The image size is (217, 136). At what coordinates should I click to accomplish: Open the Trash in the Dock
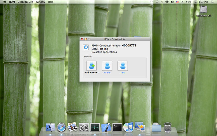(x=168, y=127)
